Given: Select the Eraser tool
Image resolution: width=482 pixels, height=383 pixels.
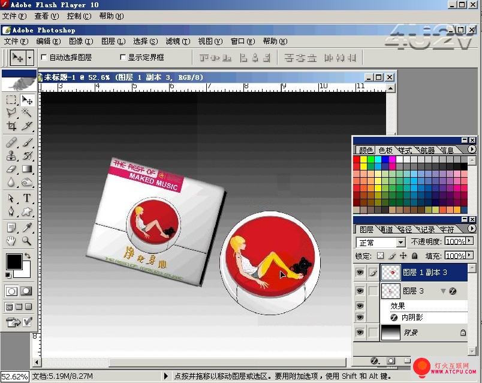Looking at the screenshot, I should point(11,169).
